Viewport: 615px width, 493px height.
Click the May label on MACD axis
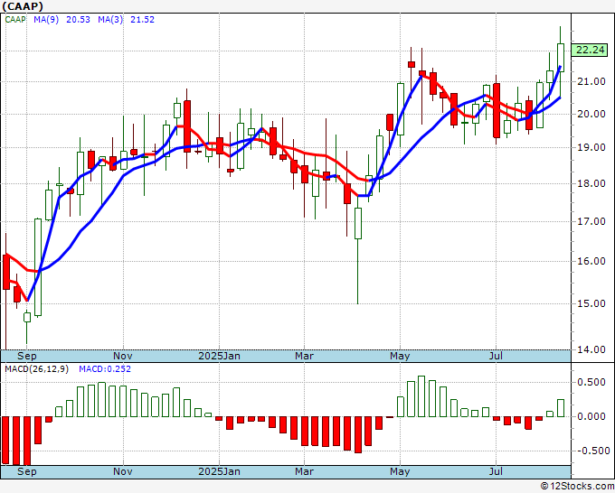400,471
